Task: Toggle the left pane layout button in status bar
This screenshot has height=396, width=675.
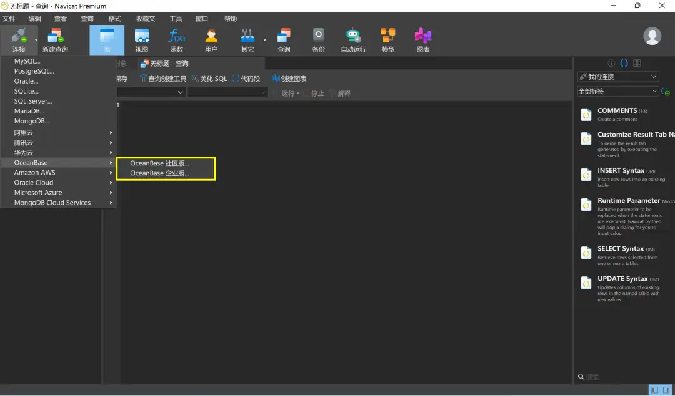Action: click(655, 390)
